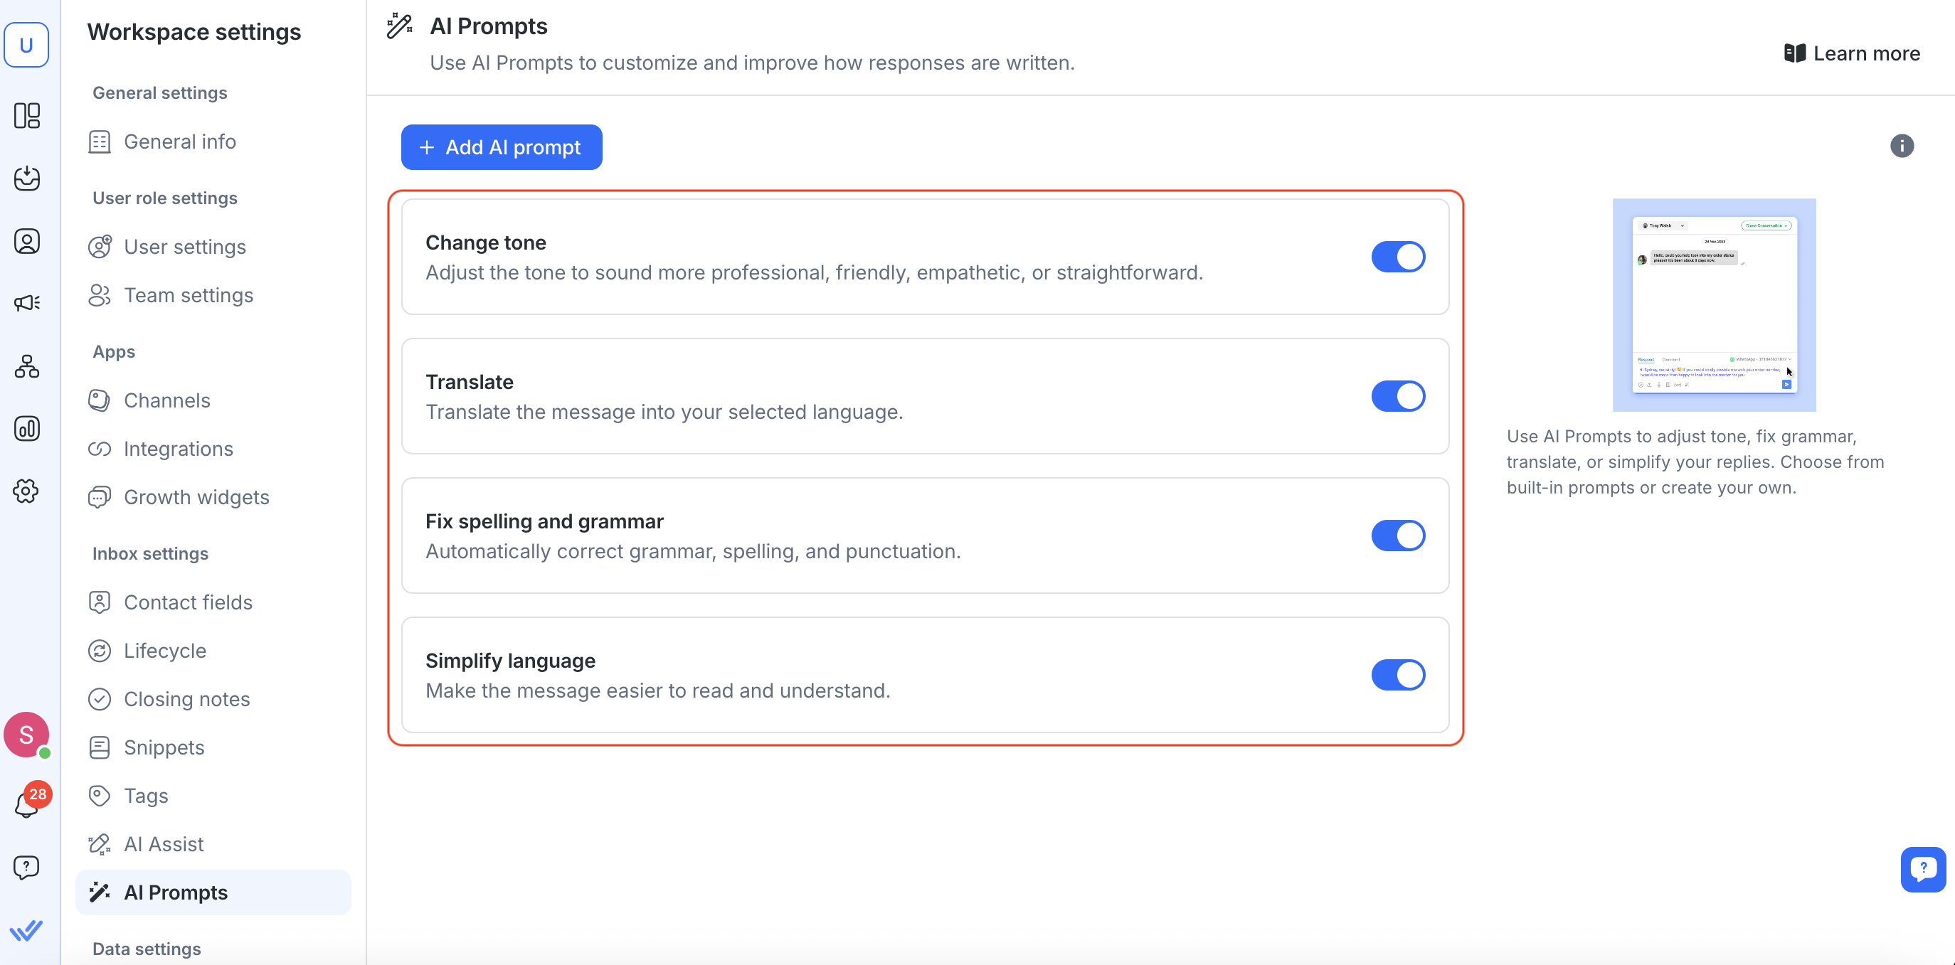This screenshot has width=1955, height=965.
Task: Turn off the Translate prompt toggle
Action: (x=1397, y=396)
